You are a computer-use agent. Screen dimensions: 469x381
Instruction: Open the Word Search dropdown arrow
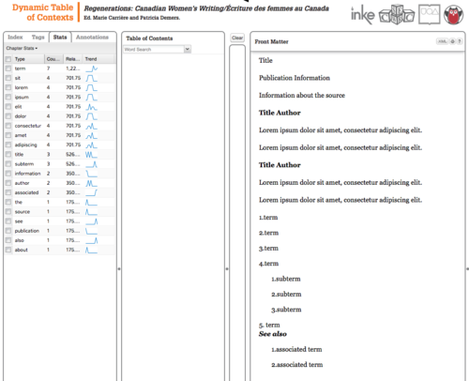click(188, 49)
